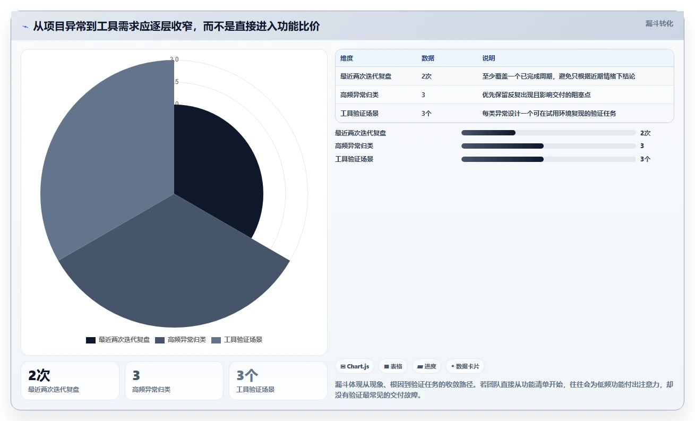Viewport: 695px width, 421px height.
Task: Click the progress bar for 高频异常归类
Action: (x=548, y=146)
